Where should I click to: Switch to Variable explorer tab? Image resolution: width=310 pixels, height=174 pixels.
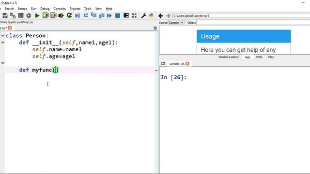tap(228, 57)
